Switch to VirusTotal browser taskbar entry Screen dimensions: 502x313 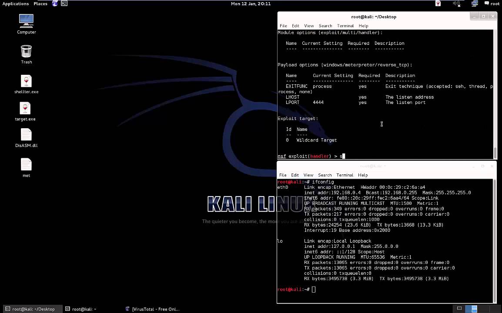click(x=153, y=309)
